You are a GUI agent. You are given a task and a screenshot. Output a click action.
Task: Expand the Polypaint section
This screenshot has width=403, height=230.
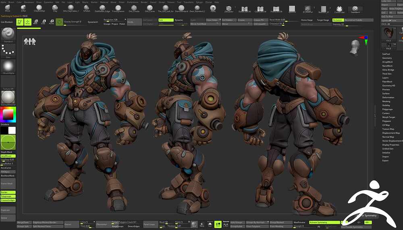pos(386,121)
